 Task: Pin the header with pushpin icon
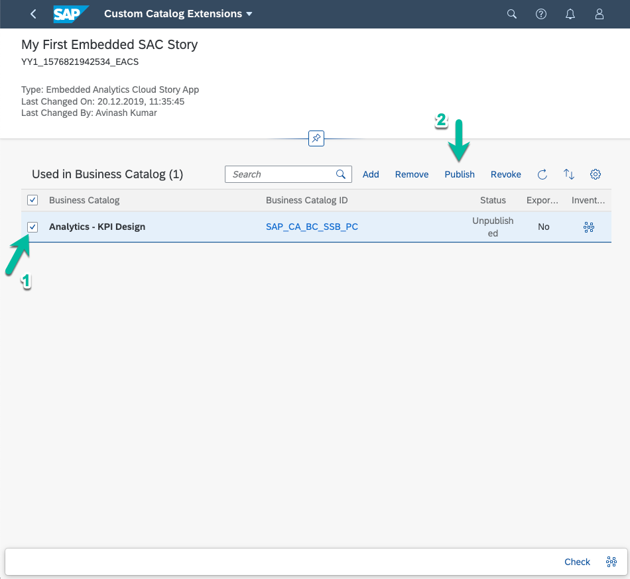pos(316,138)
